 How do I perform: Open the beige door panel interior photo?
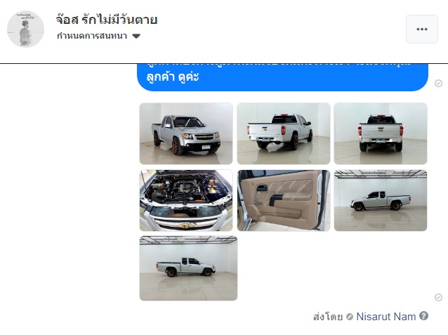coord(284,200)
